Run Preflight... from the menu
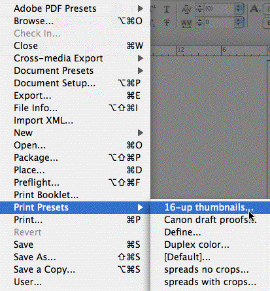This screenshot has width=270, height=291. pos(75,182)
